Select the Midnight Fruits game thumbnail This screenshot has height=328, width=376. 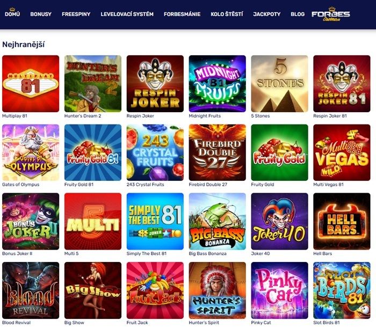pyautogui.click(x=217, y=84)
